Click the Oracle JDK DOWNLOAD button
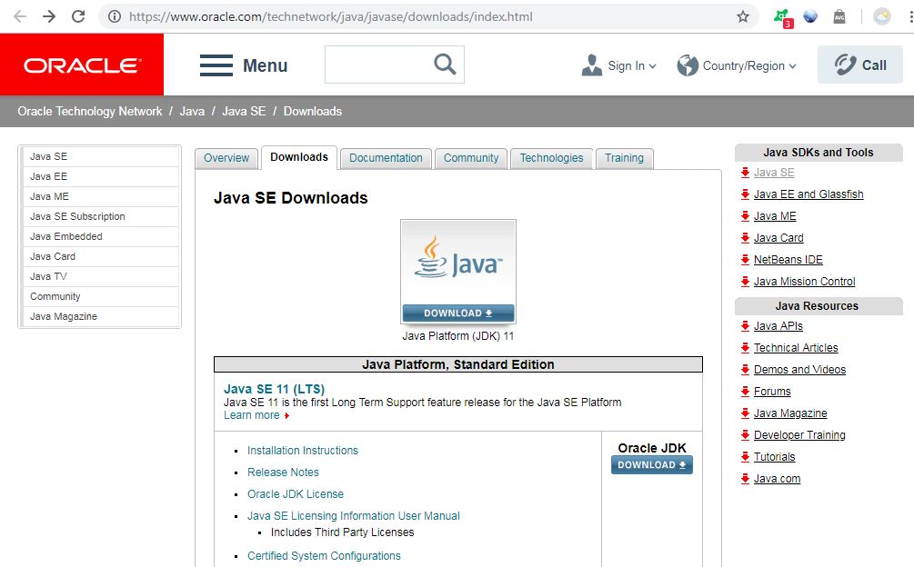 pos(652,464)
